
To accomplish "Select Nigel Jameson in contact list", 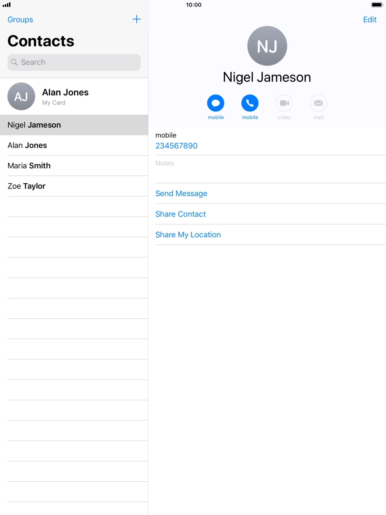I will 74,125.
